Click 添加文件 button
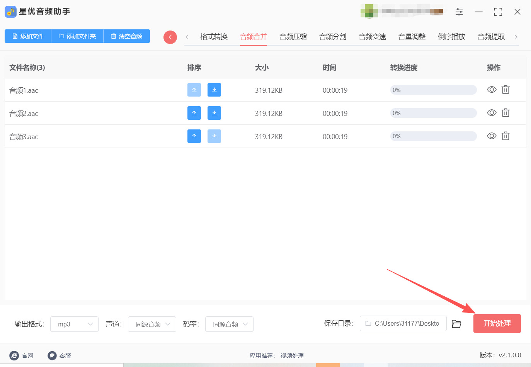 coord(28,36)
